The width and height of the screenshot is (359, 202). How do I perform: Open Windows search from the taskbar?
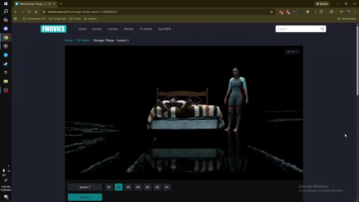[6, 12]
